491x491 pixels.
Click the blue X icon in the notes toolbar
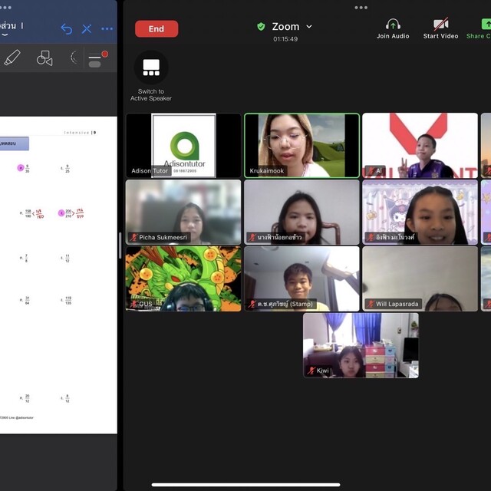[x=87, y=28]
